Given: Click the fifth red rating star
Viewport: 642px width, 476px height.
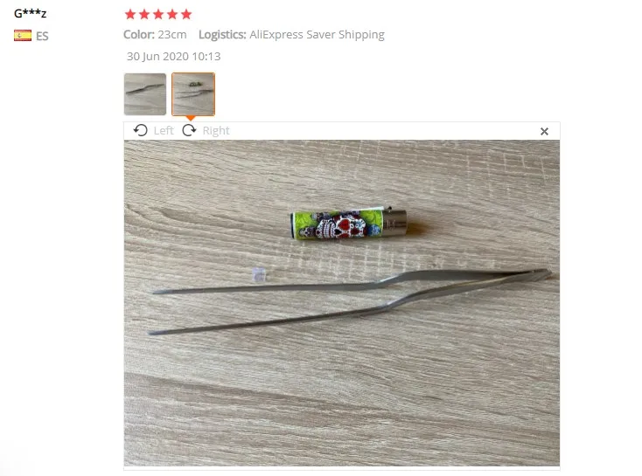Looking at the screenshot, I should (186, 14).
